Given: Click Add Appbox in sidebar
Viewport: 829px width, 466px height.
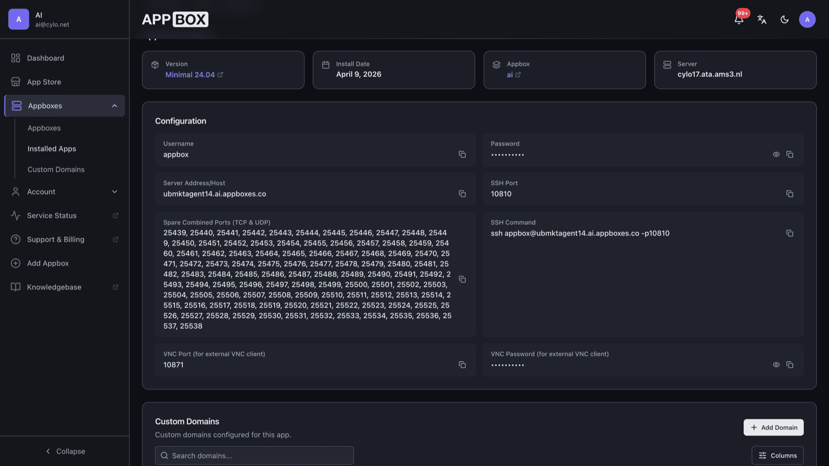Looking at the screenshot, I should (x=64, y=263).
